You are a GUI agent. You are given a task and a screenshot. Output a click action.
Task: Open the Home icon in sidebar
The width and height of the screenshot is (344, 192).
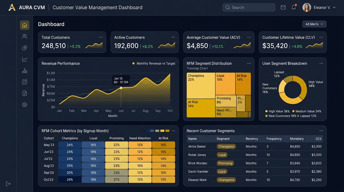24,25
